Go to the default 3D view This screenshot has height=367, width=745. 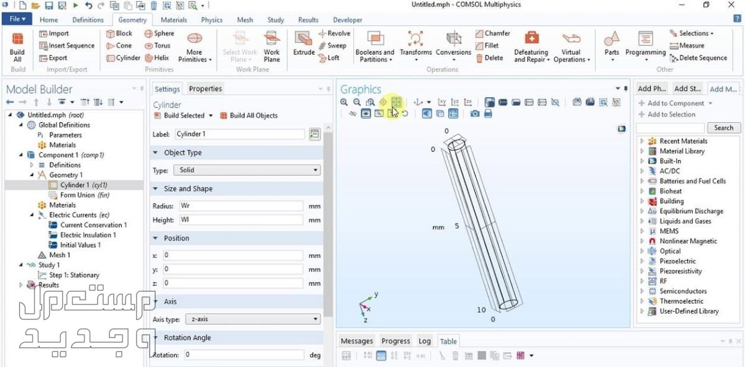pyautogui.click(x=418, y=102)
